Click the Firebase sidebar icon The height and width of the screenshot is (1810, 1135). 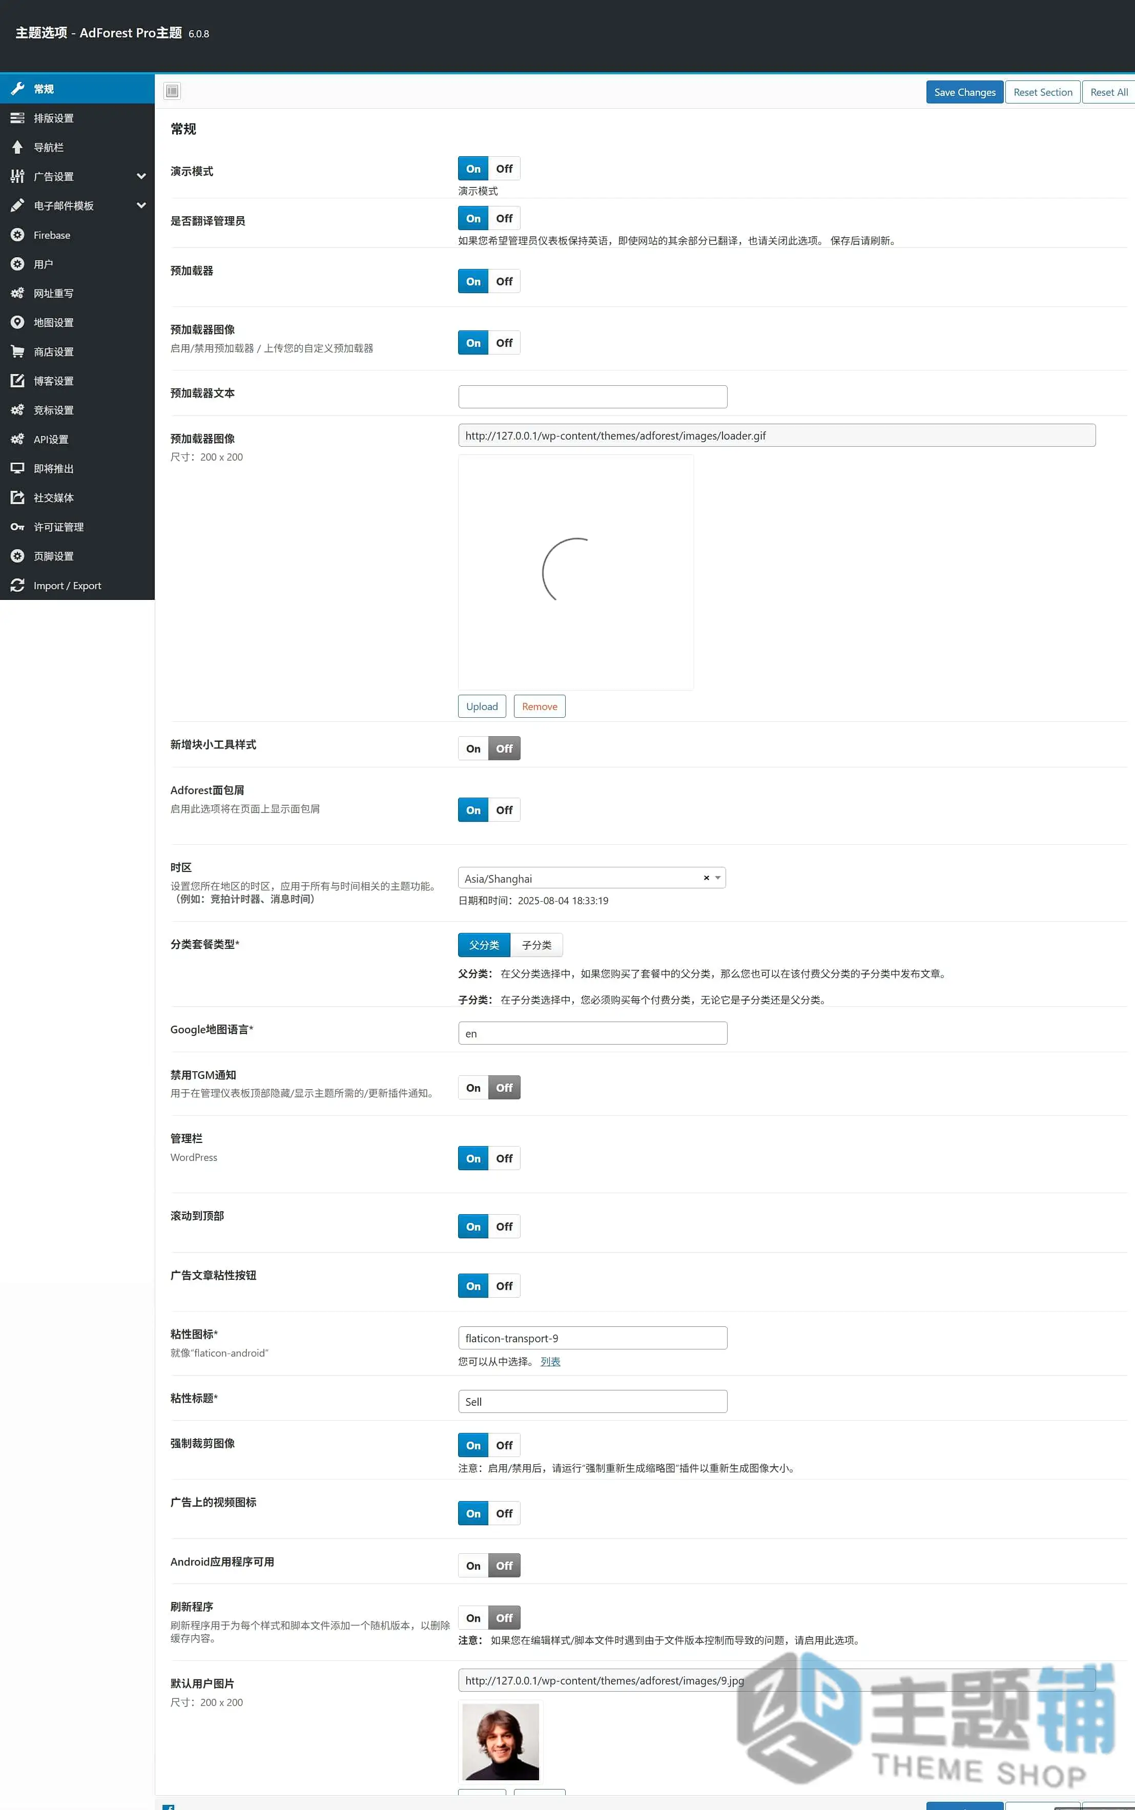coord(17,235)
